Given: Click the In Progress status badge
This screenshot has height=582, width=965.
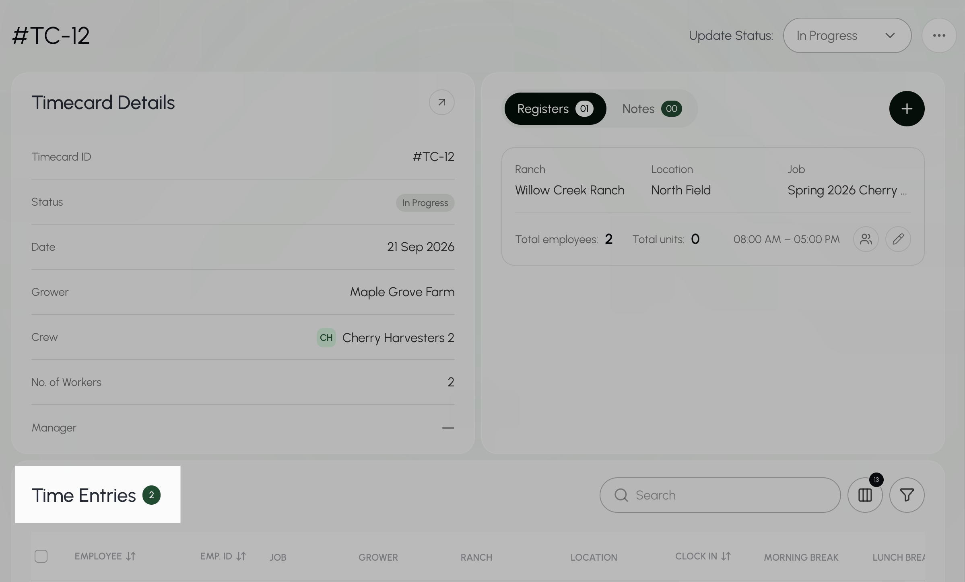Looking at the screenshot, I should click(x=425, y=203).
